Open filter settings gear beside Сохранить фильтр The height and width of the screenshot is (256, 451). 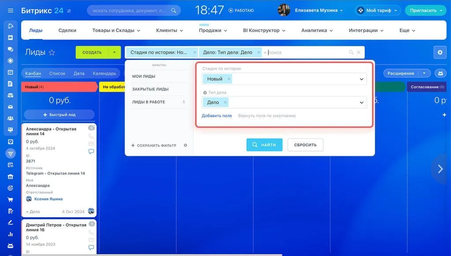(185, 145)
